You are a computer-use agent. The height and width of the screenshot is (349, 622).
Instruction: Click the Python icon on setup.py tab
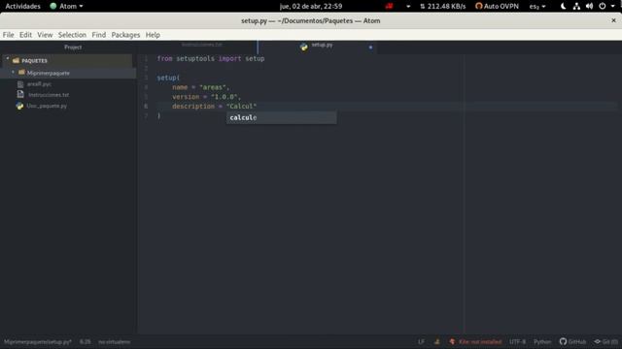304,48
